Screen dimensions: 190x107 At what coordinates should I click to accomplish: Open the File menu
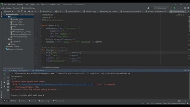[5, 4]
